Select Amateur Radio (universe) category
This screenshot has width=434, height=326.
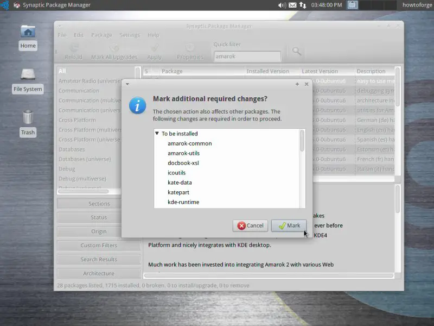pyautogui.click(x=90, y=81)
